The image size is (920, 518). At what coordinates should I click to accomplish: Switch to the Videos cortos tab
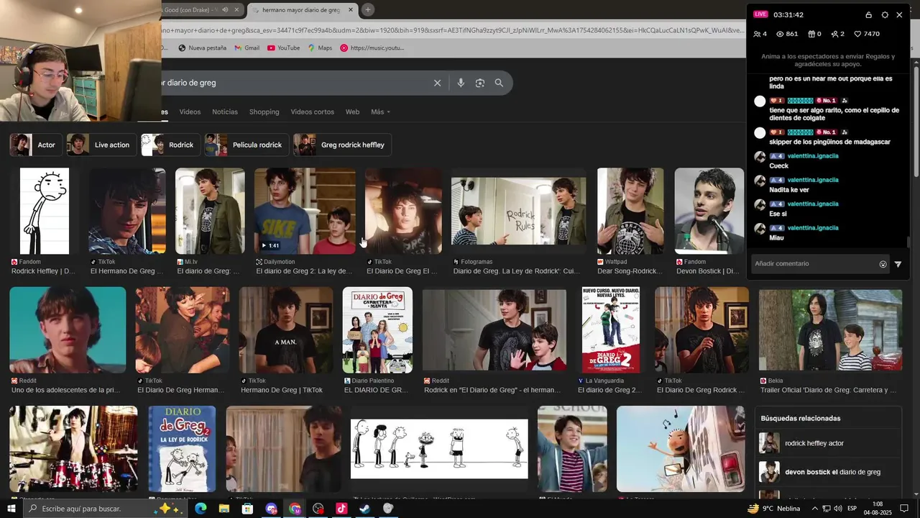coord(312,112)
